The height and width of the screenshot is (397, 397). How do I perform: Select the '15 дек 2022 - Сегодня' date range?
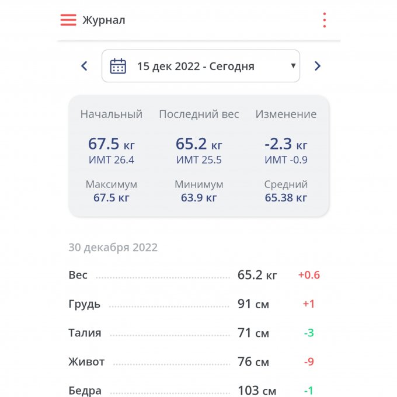[196, 66]
